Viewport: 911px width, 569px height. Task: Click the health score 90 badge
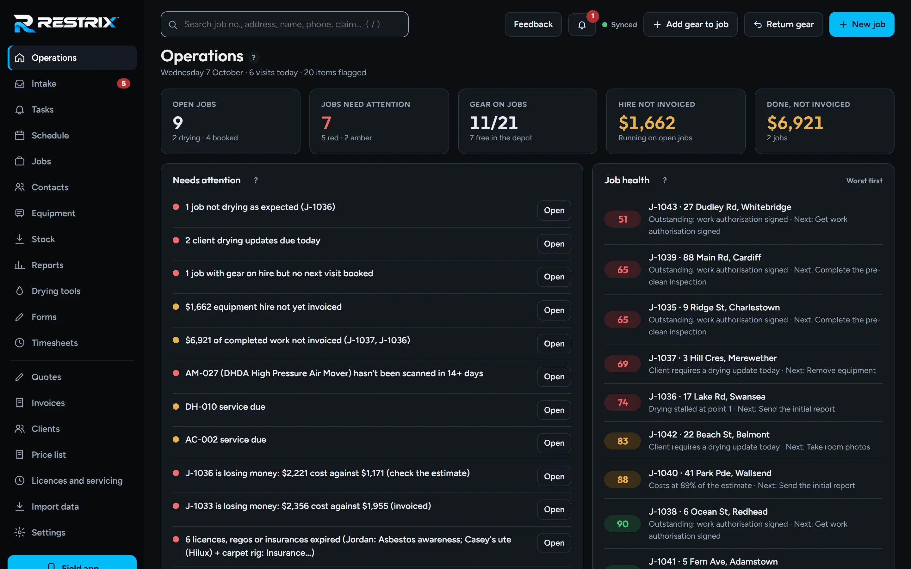click(622, 524)
